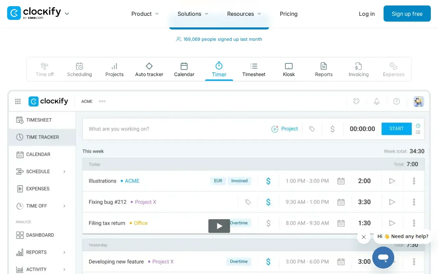
Task: Open the user avatar profile
Action: coord(419,101)
